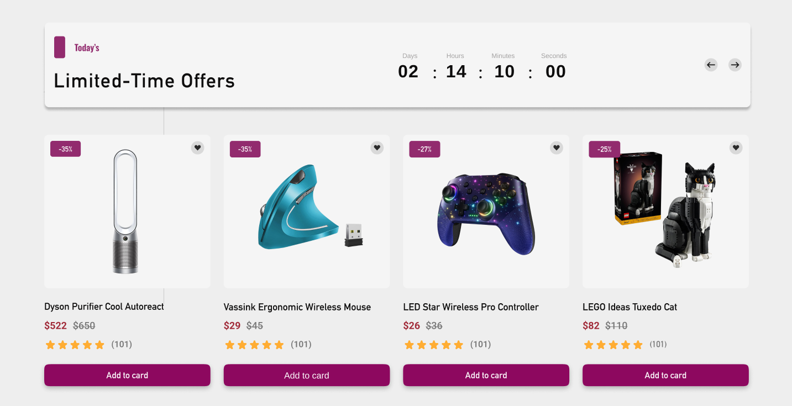
Task: Add the Vassink Wireless Mouse to cart
Action: (307, 375)
